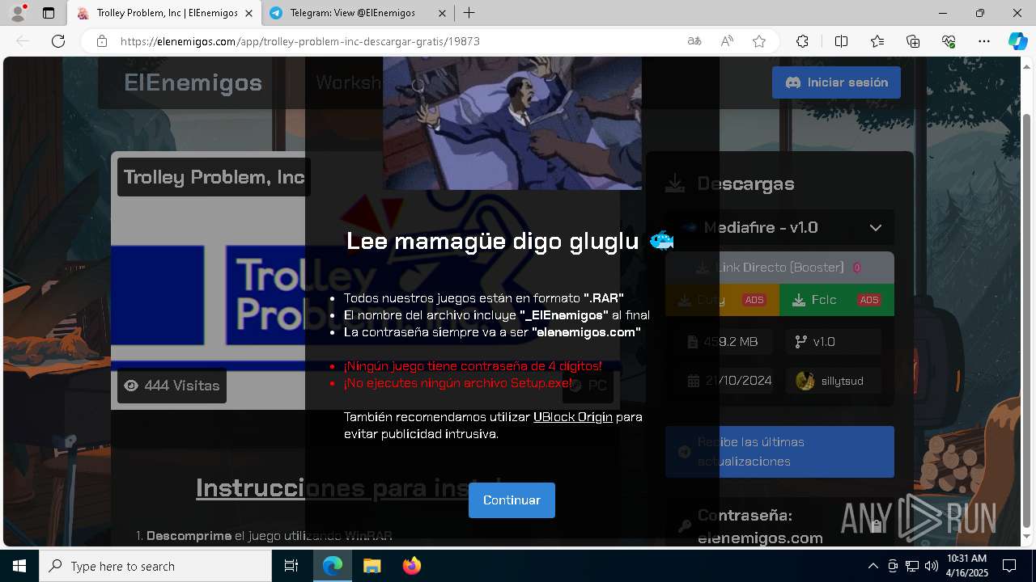Open the volume control icon
The image size is (1036, 582).
tap(931, 566)
